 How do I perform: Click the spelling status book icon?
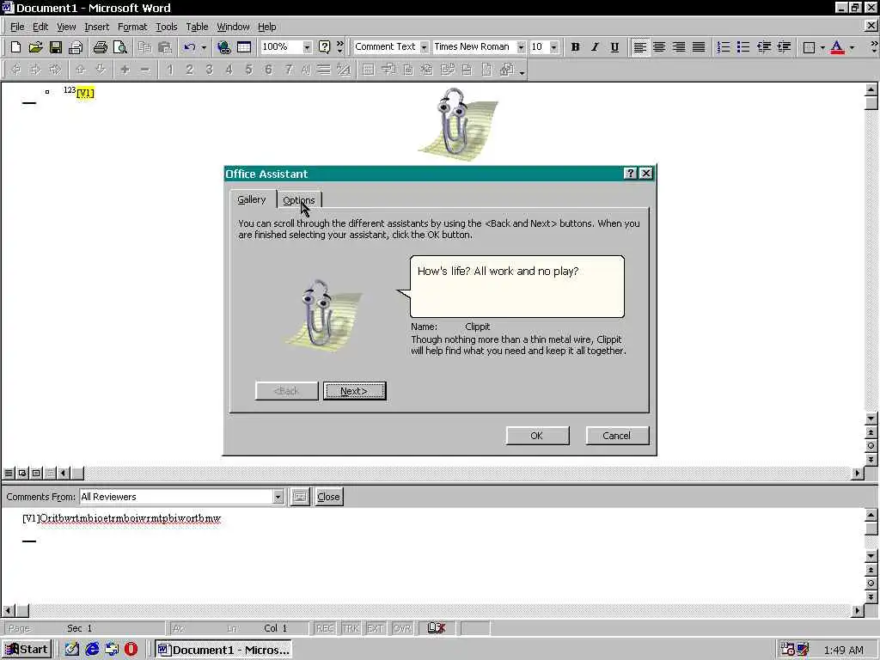click(x=436, y=628)
